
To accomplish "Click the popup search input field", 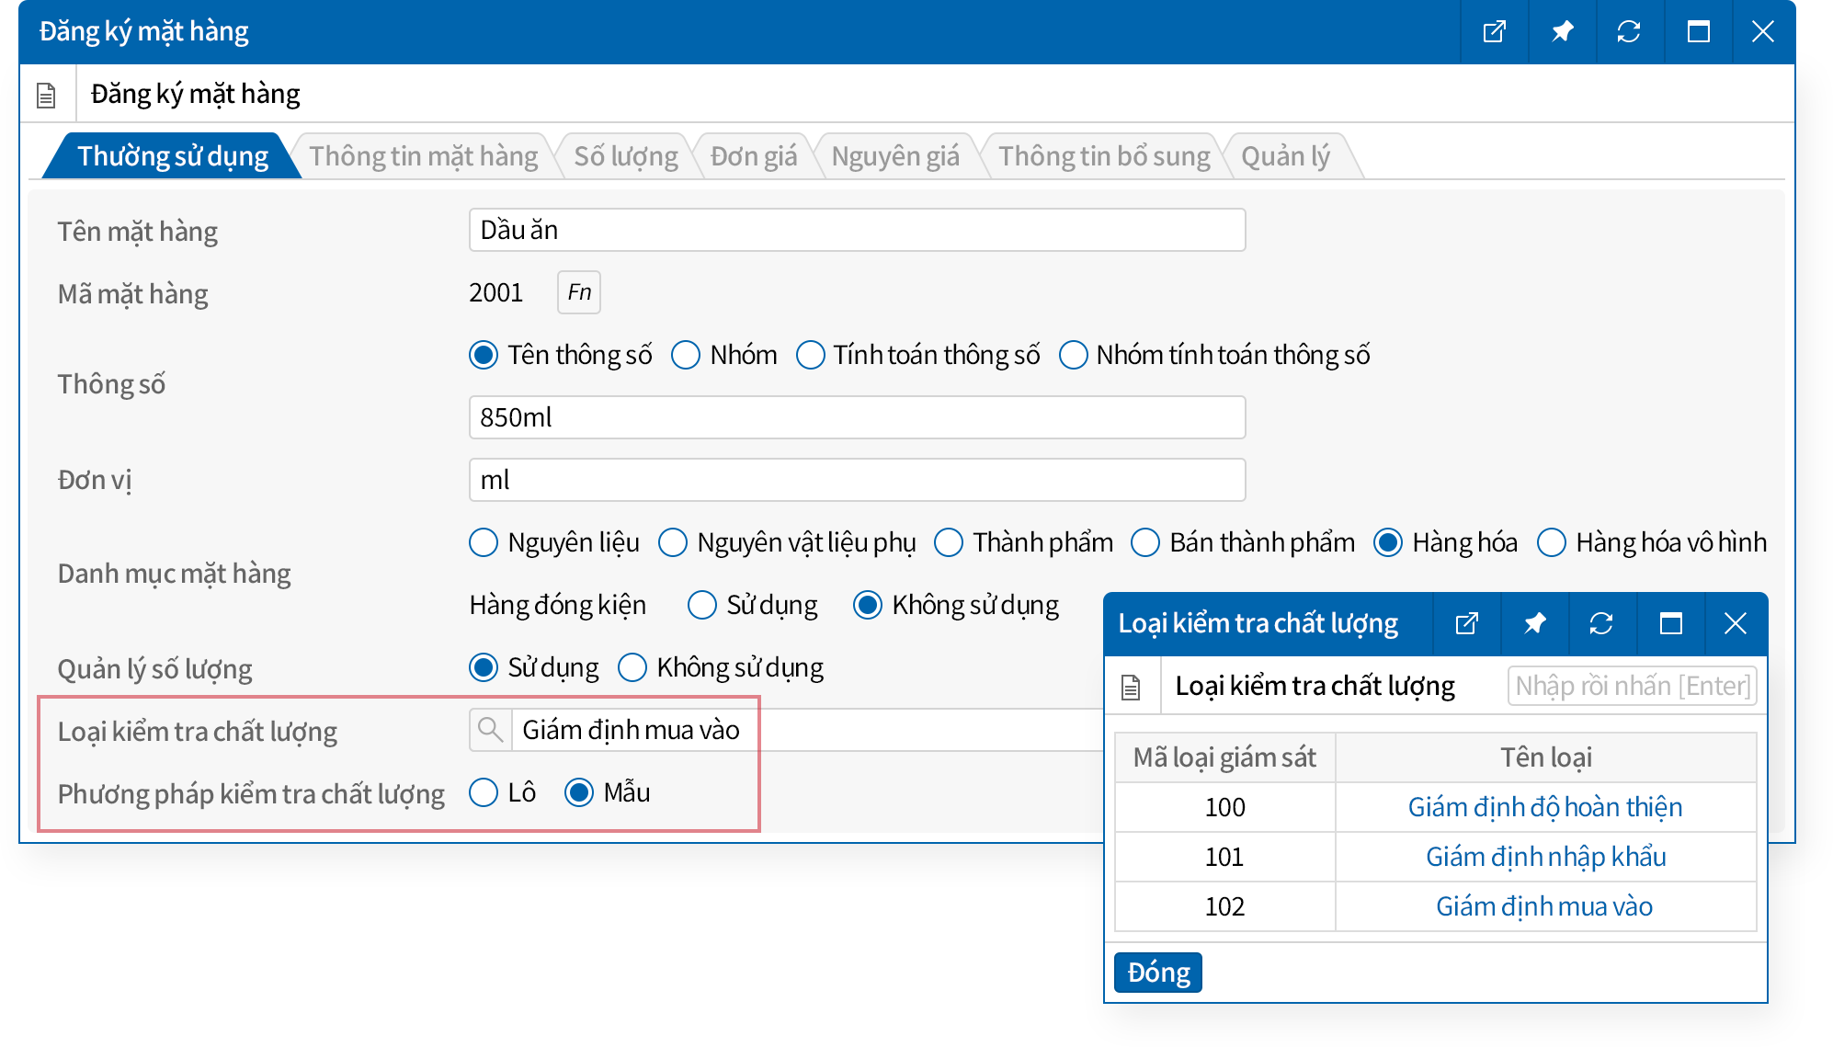I will click(1632, 686).
